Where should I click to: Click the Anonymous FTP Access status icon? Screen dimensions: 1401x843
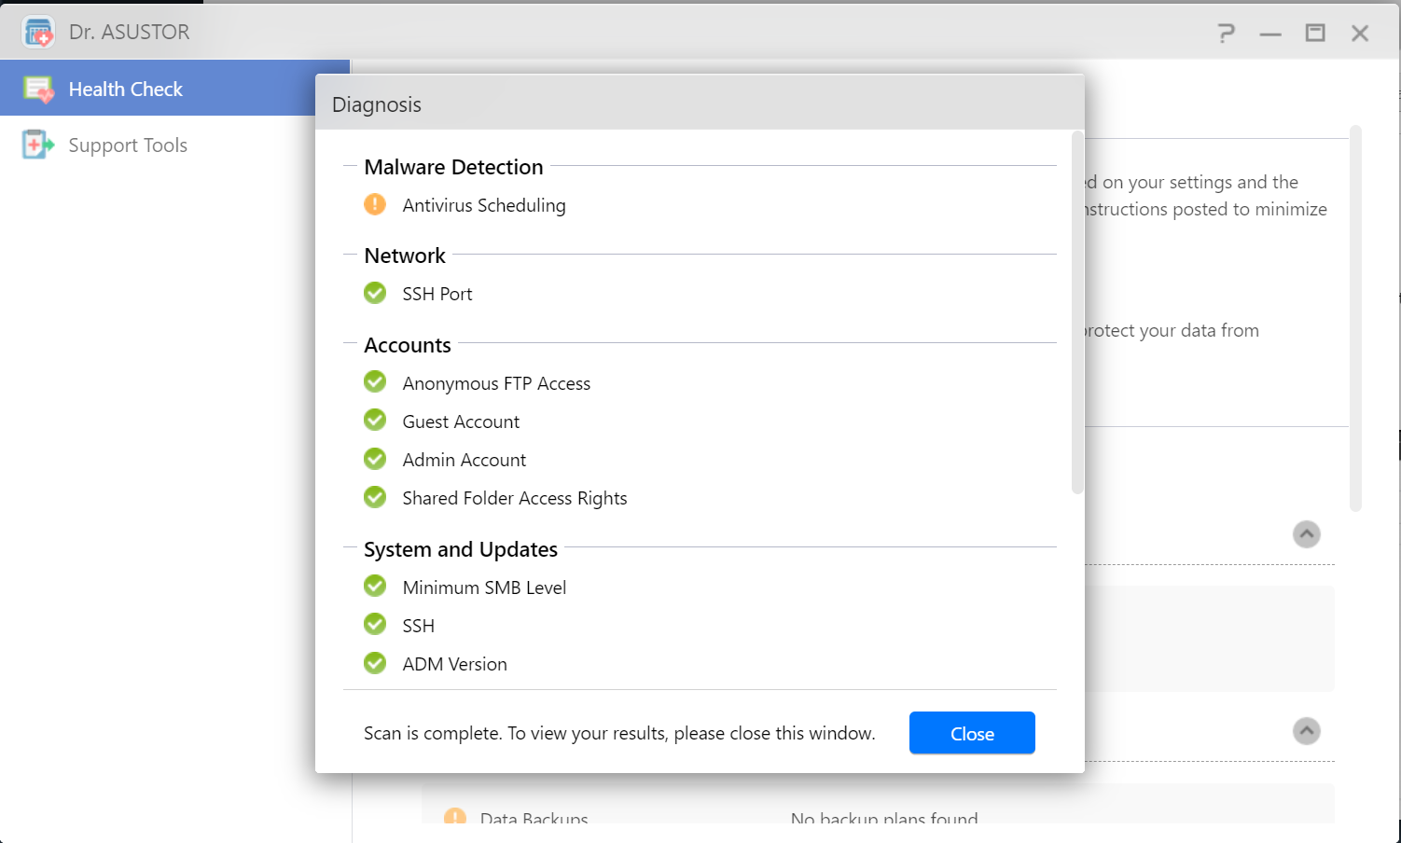pos(375,382)
